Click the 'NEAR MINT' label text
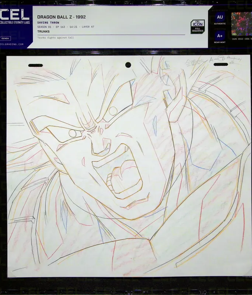This screenshot has width=252, height=295. click(x=220, y=42)
